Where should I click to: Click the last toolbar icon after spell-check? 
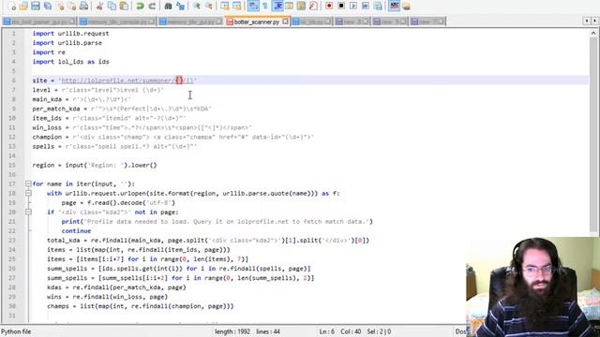(x=406, y=6)
